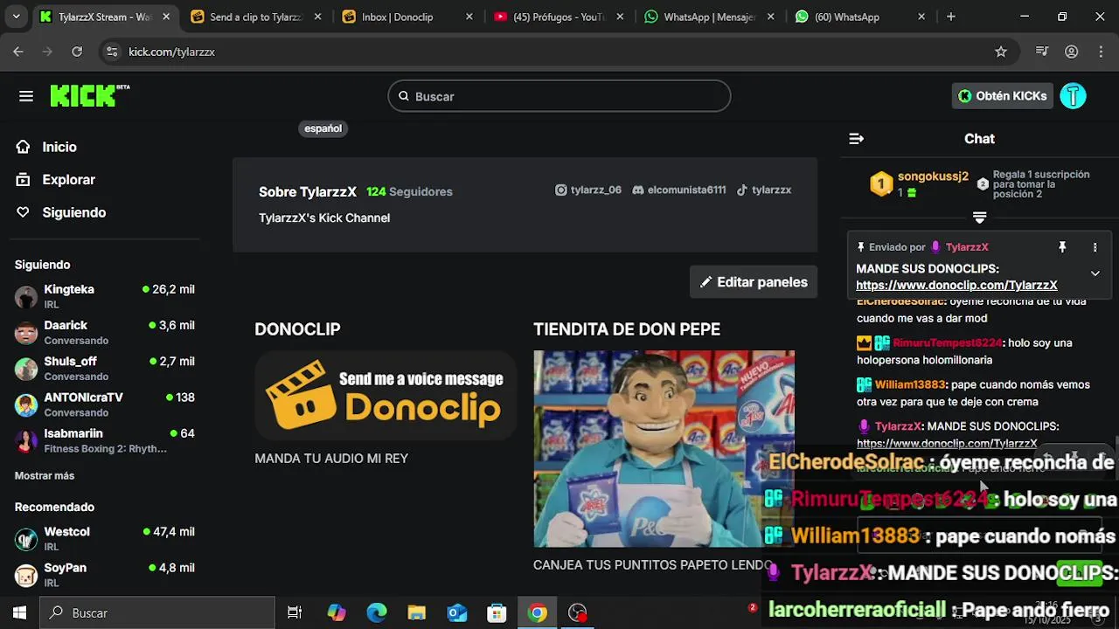This screenshot has width=1119, height=629.
Task: Open pinned message three-dot options
Action: [1095, 247]
